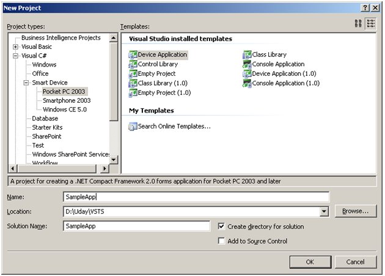
Task: Toggle Create directory for solution checkbox
Action: 221,226
